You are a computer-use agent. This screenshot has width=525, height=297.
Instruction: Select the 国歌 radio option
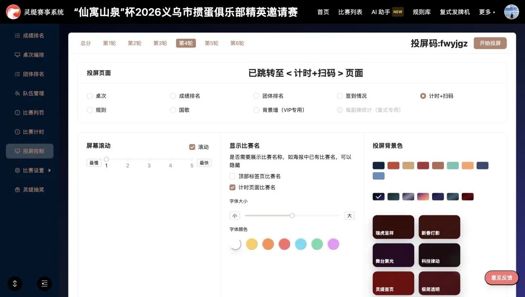tap(173, 110)
